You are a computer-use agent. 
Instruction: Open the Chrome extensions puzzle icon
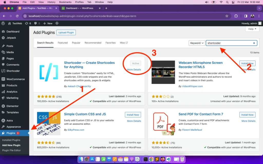click(x=236, y=16)
